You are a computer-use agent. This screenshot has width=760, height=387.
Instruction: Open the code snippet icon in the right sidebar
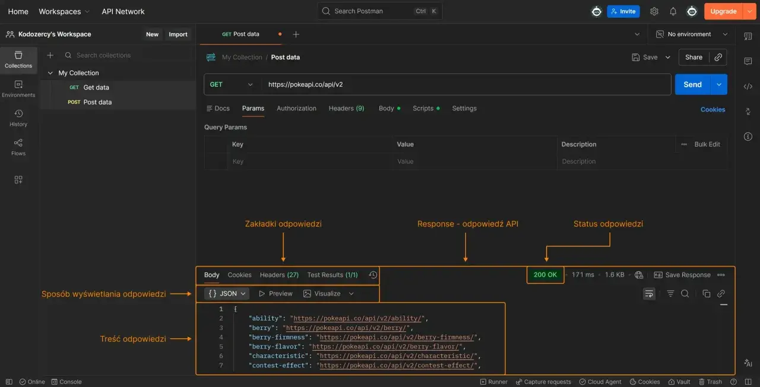[748, 87]
